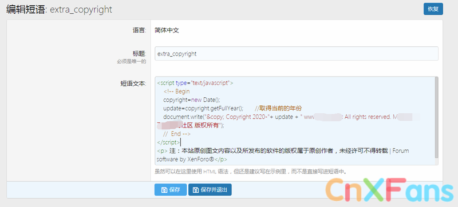This screenshot has width=458, height=207.
Task: Click the floppy disk icon on 保存
Action: click(164, 190)
